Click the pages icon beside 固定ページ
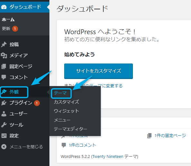 (x=4, y=66)
